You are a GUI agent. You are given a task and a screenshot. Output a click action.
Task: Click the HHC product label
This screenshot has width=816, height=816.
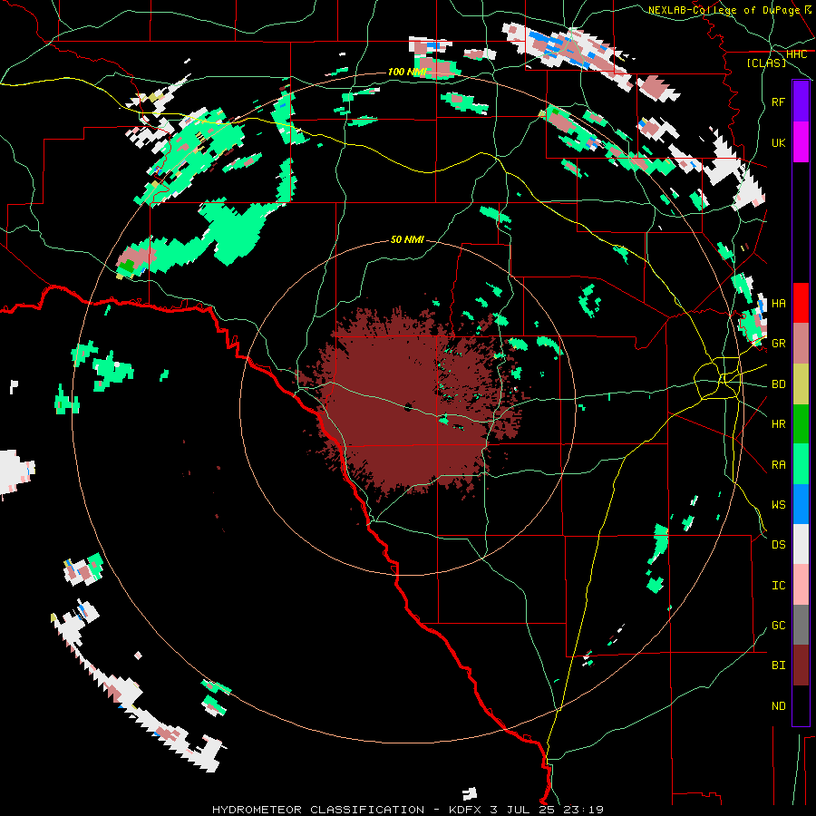tap(796, 54)
